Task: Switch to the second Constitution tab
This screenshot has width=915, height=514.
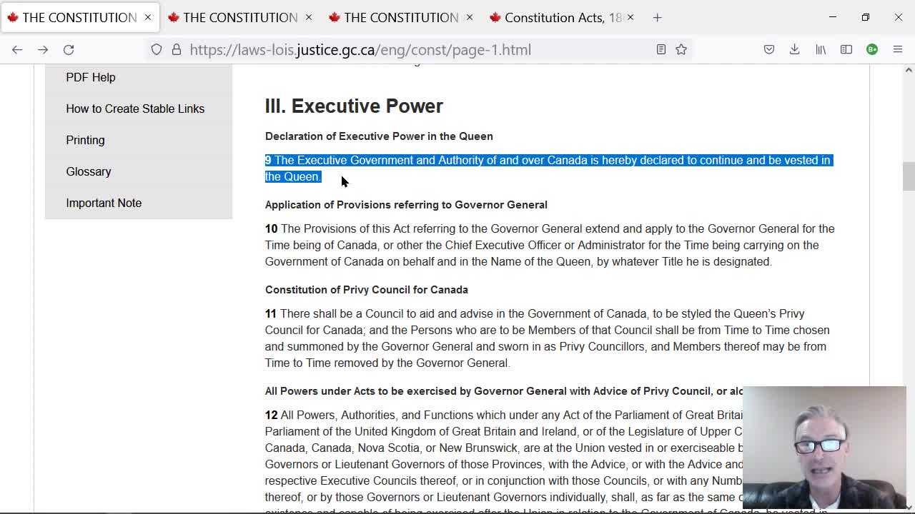Action: [240, 17]
